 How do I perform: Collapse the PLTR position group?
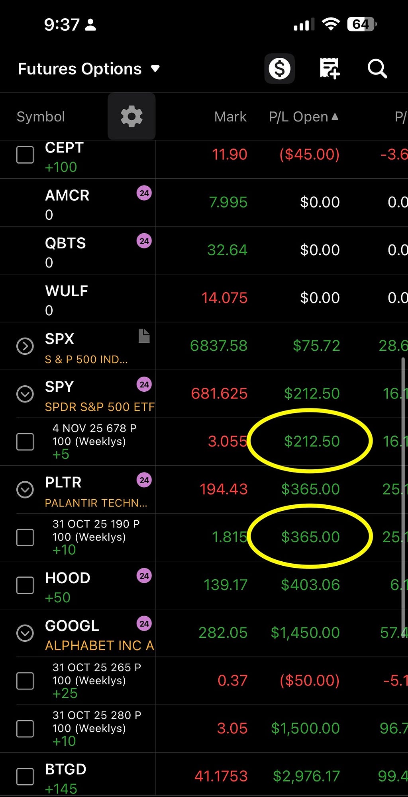coord(25,490)
